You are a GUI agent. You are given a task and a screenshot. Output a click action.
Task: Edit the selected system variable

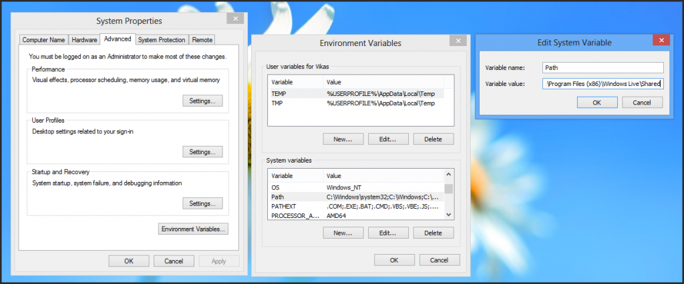tap(388, 233)
